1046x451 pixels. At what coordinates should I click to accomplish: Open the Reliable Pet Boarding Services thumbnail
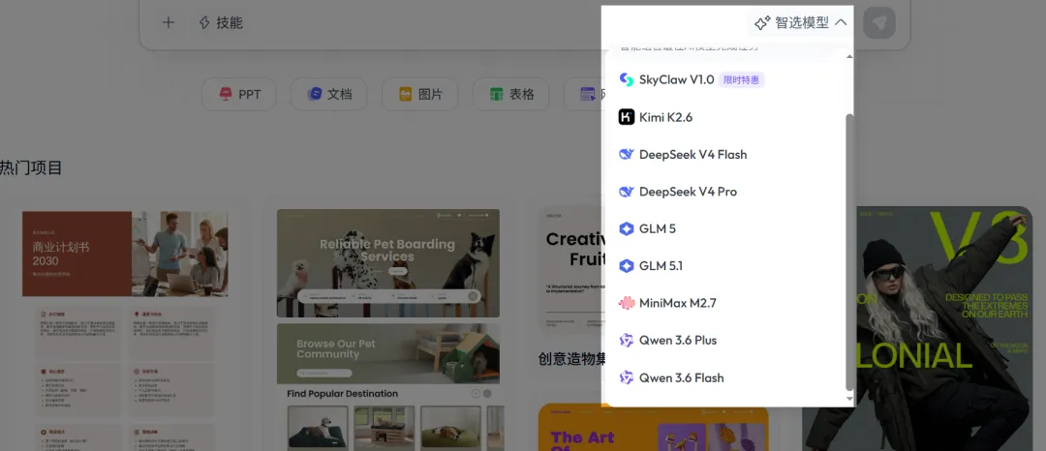pos(388,263)
